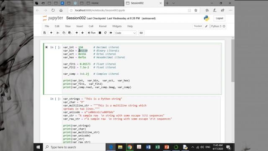Go to browser home page

coord(61,10)
